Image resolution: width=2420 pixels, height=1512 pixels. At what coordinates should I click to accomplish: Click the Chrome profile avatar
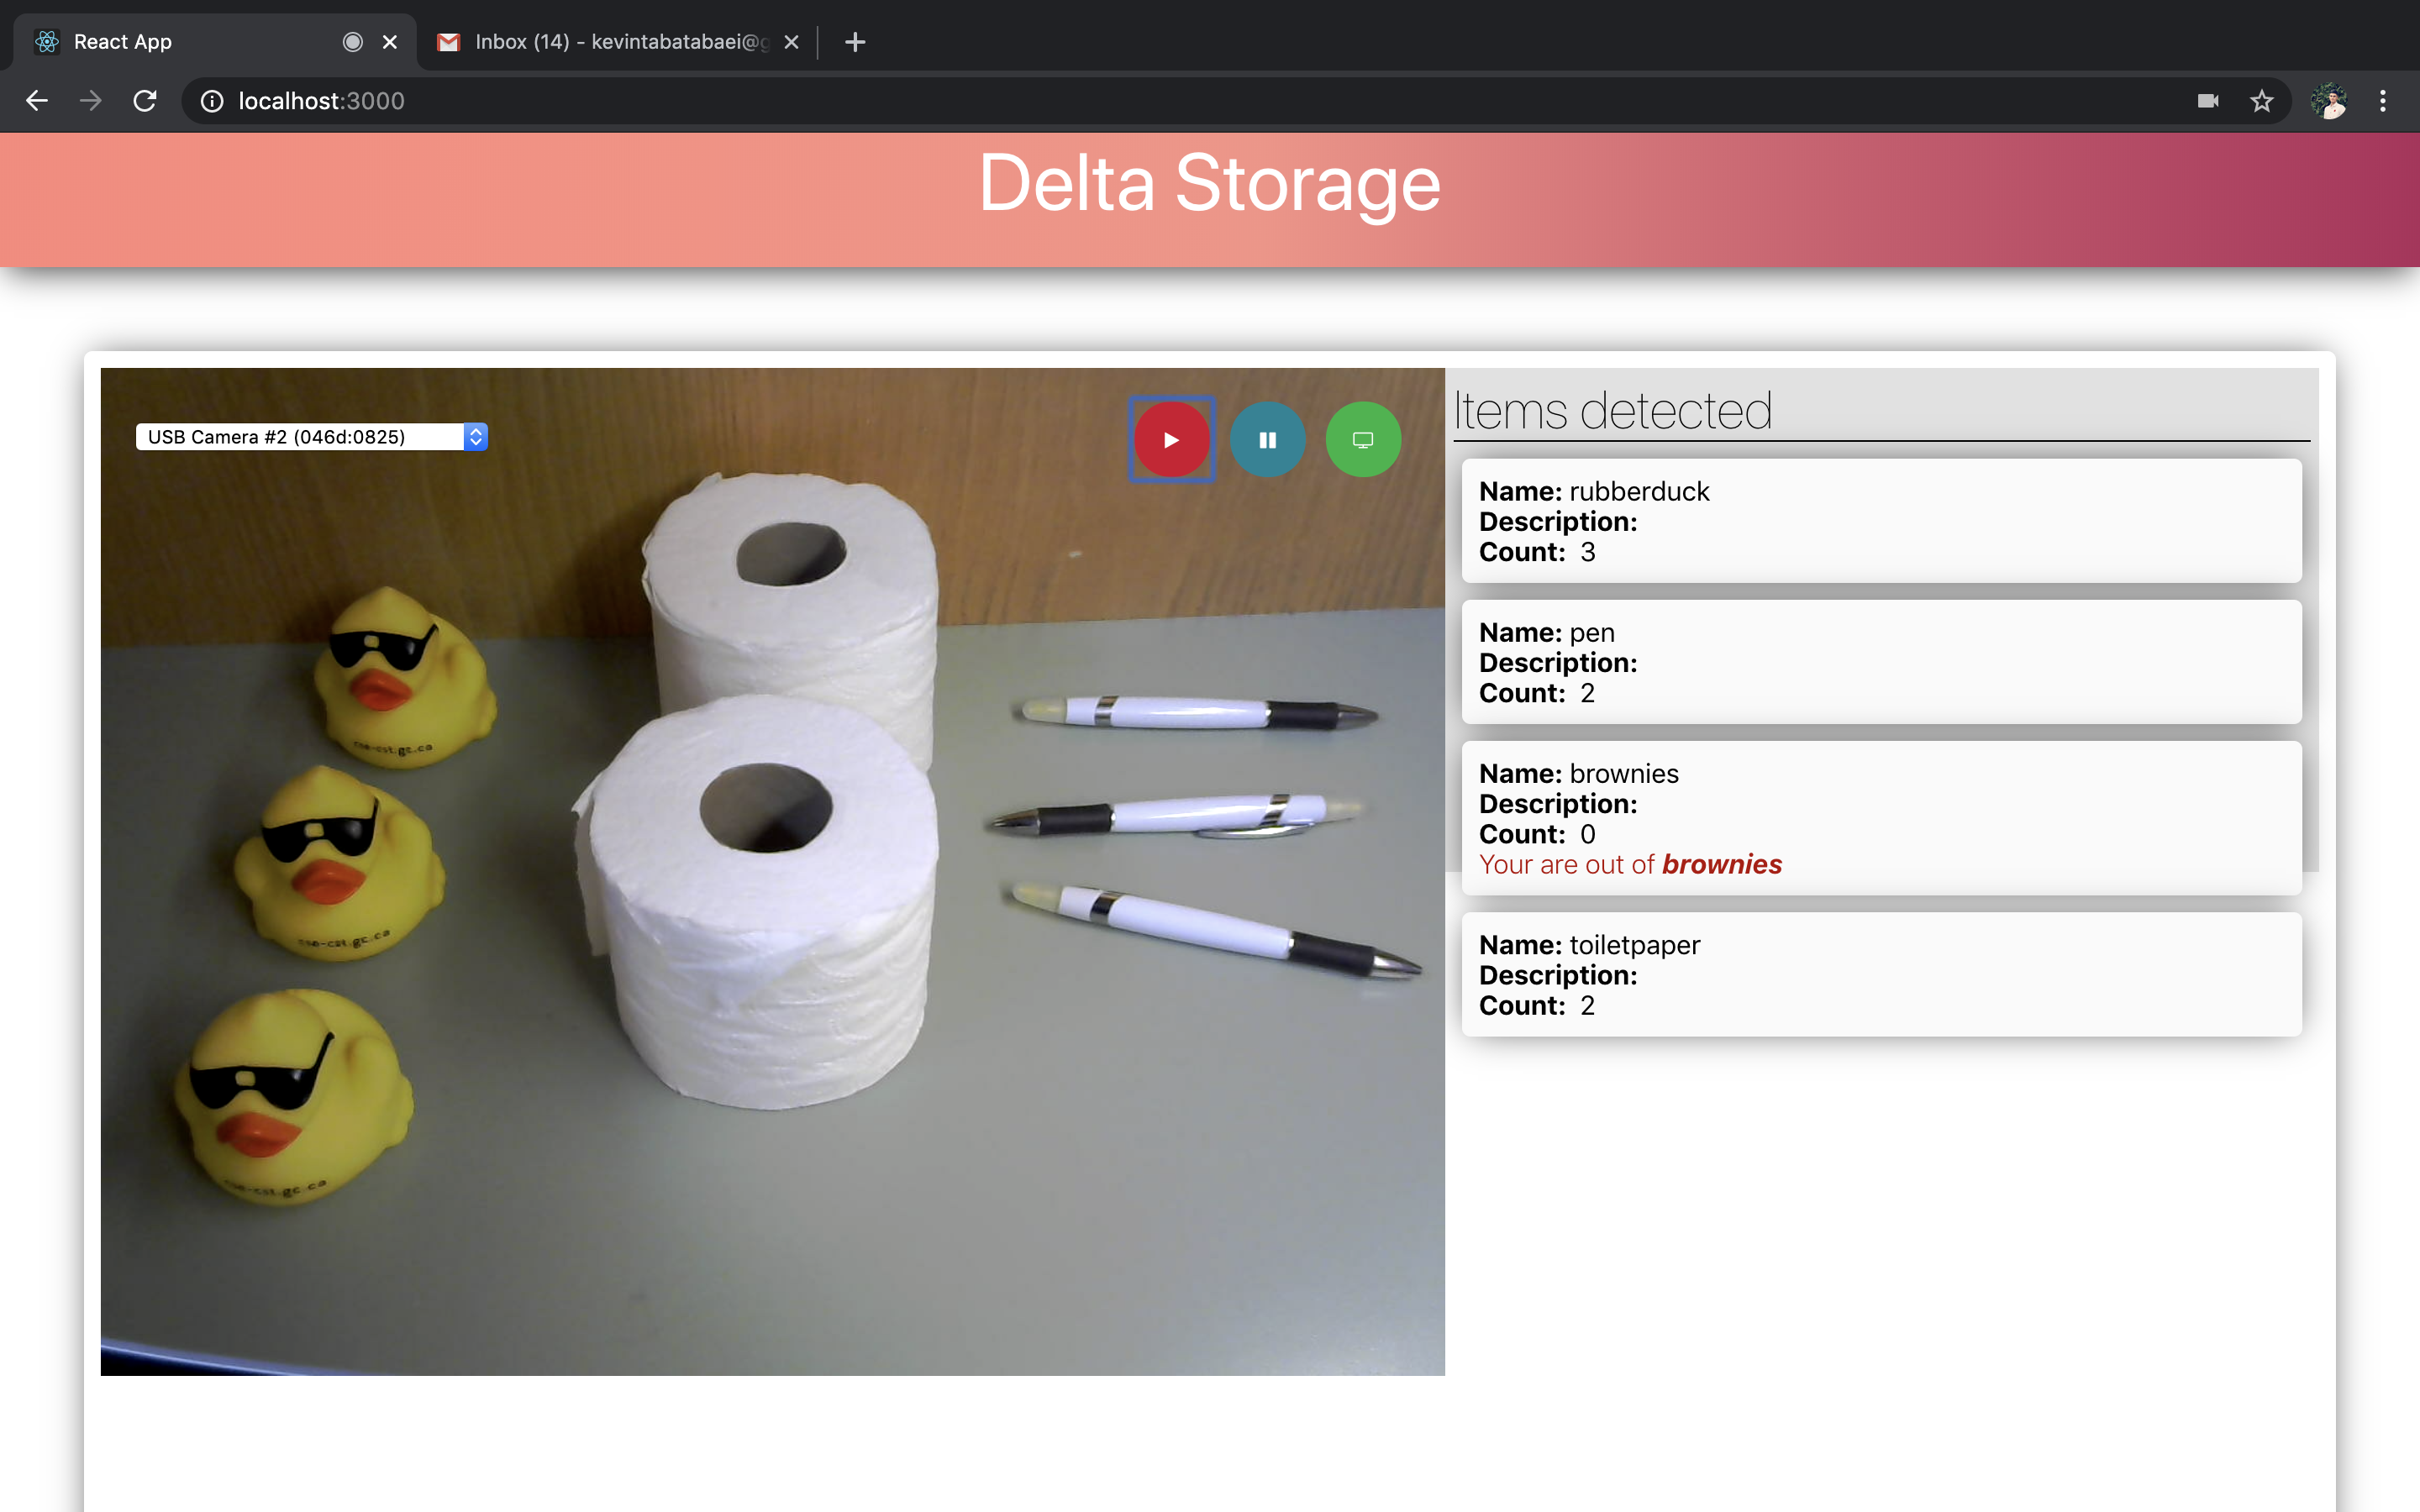pyautogui.click(x=2328, y=101)
